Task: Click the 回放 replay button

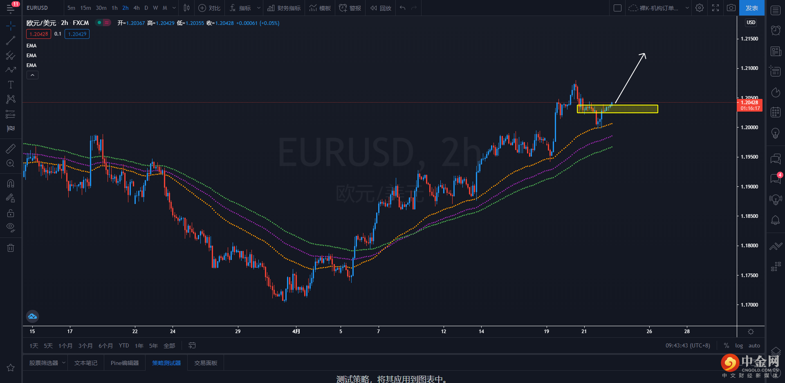Action: click(381, 8)
